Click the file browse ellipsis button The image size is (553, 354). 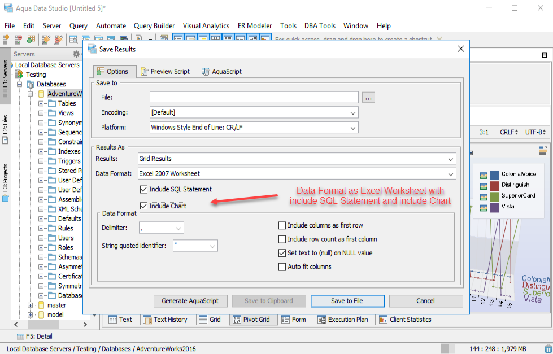[368, 98]
